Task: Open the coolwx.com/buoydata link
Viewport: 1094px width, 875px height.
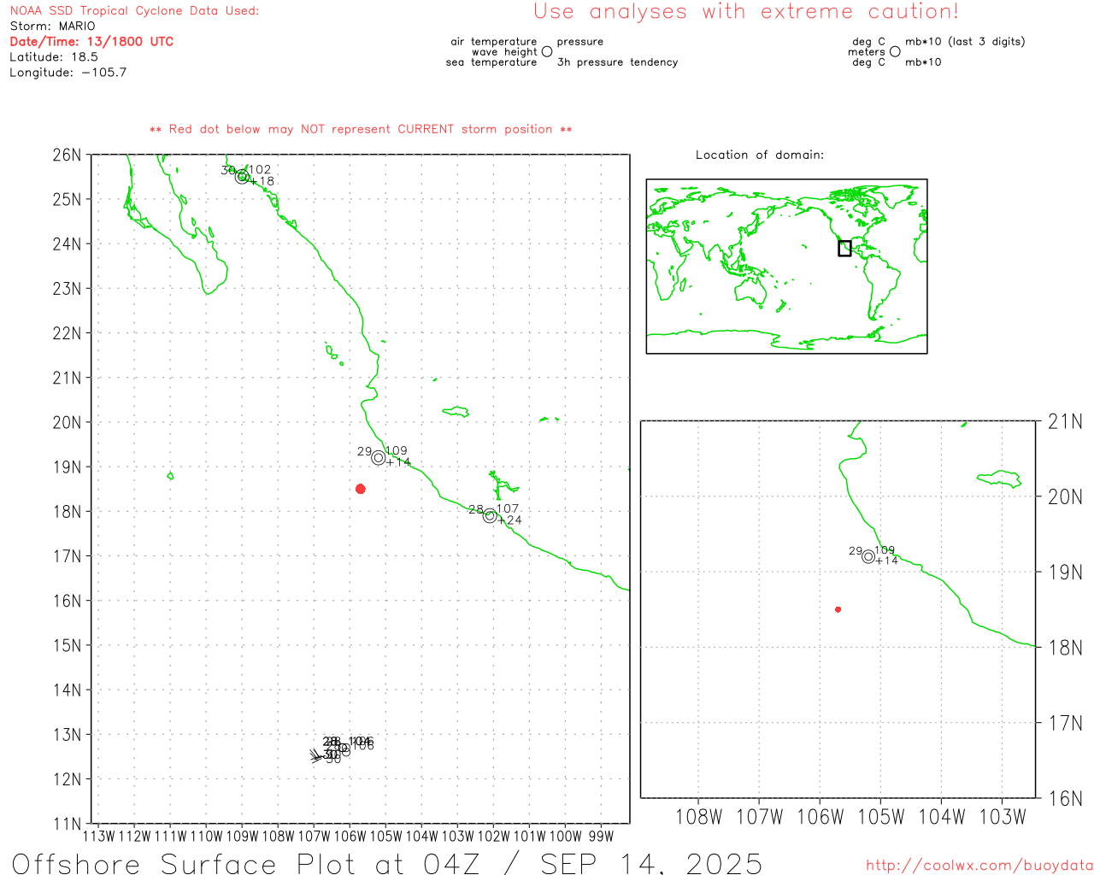Action: pos(979,866)
